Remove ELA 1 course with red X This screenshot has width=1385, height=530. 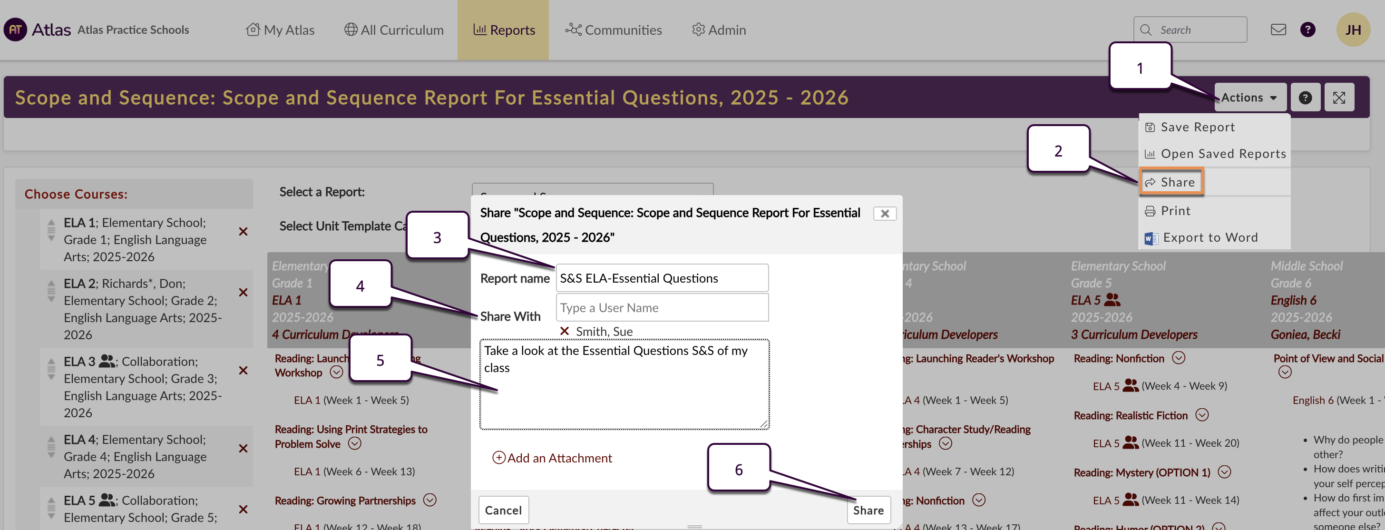click(x=243, y=231)
